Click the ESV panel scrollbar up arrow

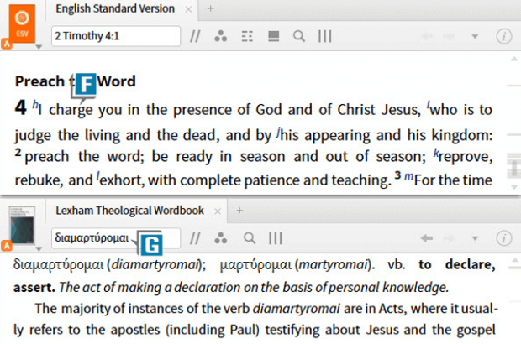(514, 59)
